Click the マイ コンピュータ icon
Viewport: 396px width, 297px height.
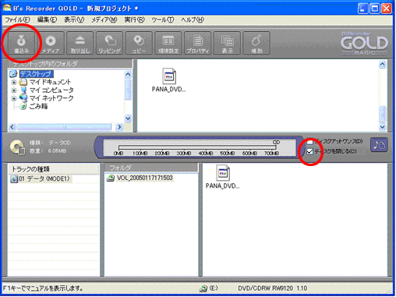[23, 90]
